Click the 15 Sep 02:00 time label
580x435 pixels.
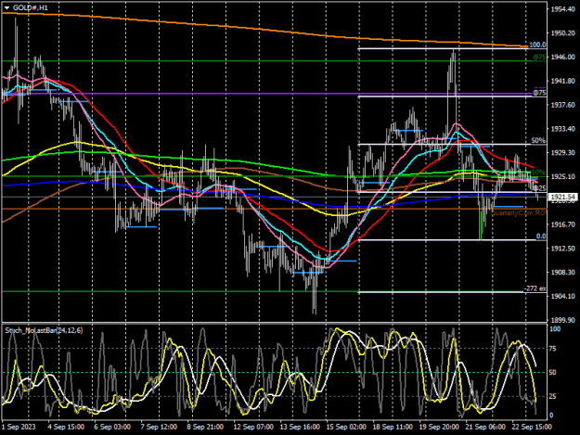tap(346, 427)
